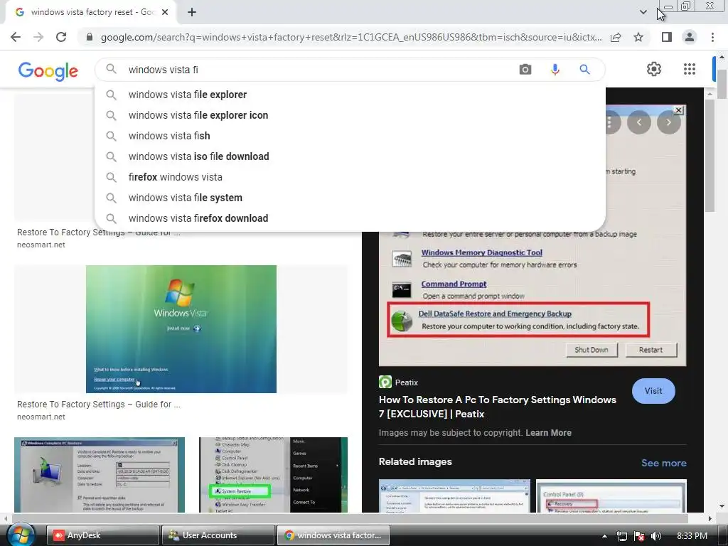Expand the tab search chevron

coord(643,12)
